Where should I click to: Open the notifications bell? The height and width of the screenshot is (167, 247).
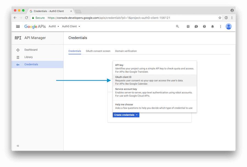[x=212, y=26]
